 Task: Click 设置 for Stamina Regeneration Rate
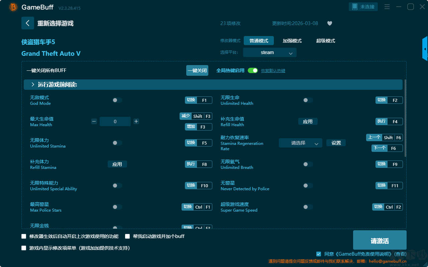click(336, 143)
